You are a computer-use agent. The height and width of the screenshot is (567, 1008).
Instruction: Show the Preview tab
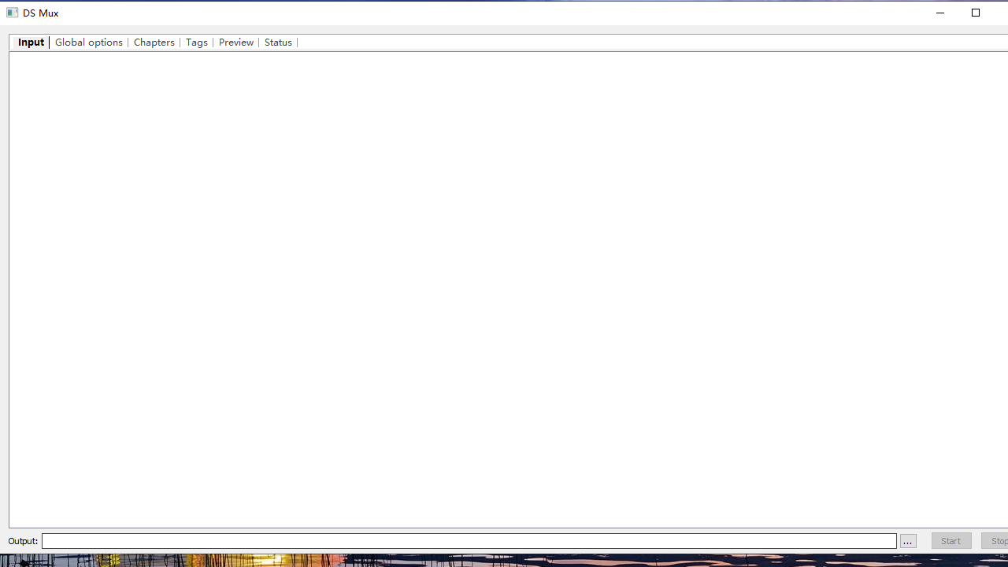(x=236, y=43)
